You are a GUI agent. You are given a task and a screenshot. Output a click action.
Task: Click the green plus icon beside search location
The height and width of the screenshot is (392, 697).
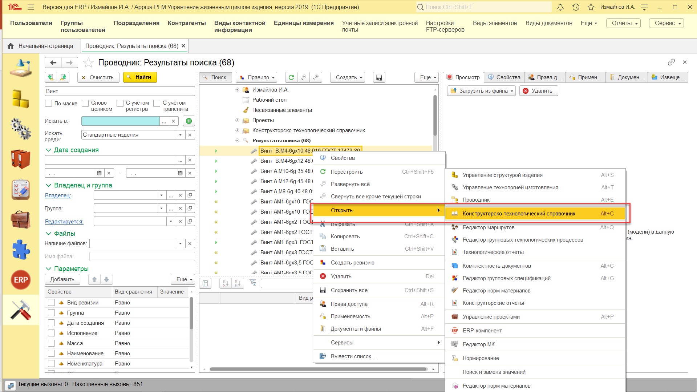(189, 121)
